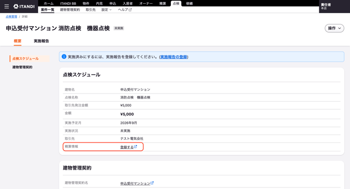Click external icon next to ヘルプ
350x189 pixels.
(x=130, y=10)
